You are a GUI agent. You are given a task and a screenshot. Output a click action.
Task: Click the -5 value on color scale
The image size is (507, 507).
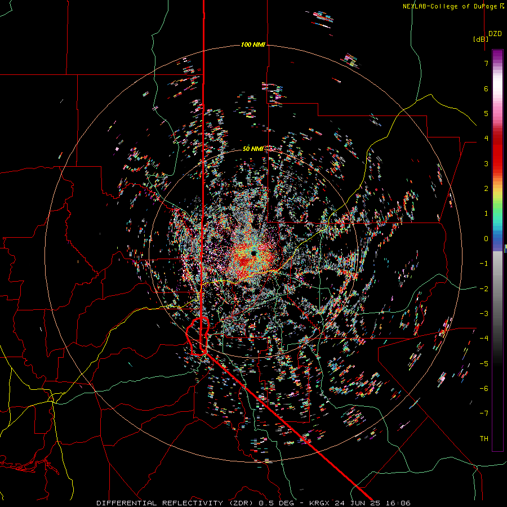coord(484,363)
